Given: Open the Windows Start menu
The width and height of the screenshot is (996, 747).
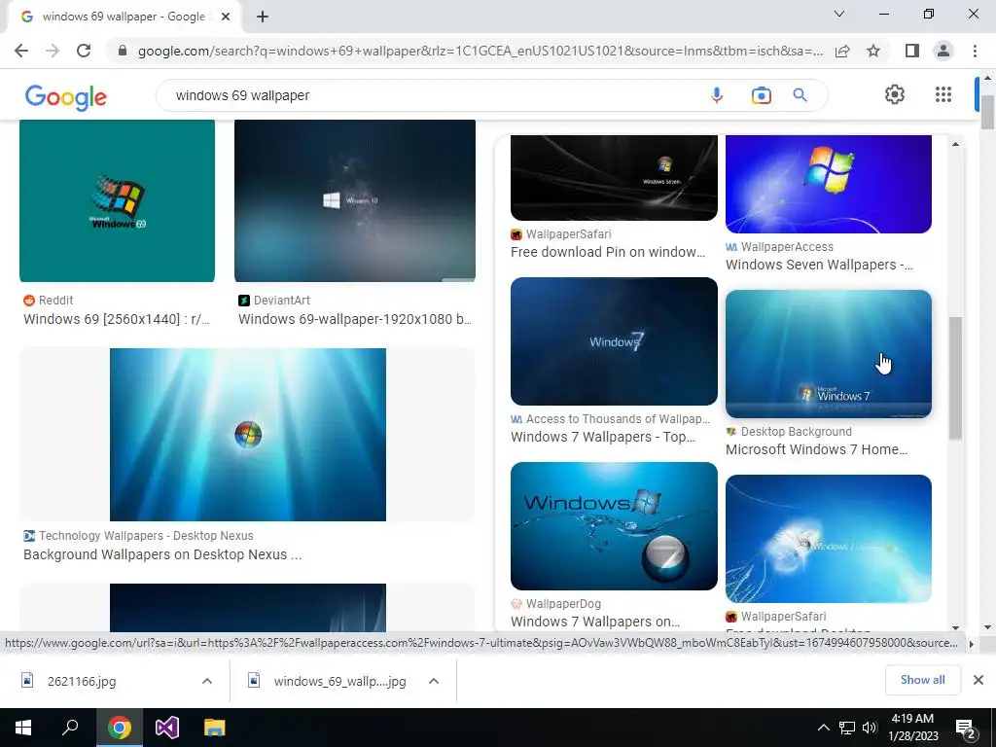Looking at the screenshot, I should click(x=23, y=728).
